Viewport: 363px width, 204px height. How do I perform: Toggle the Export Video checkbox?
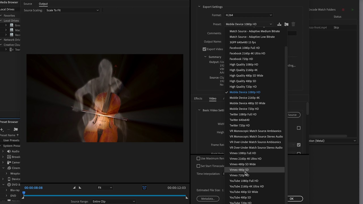click(204, 49)
